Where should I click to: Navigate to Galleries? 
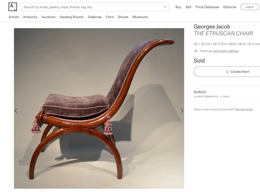coord(95,17)
